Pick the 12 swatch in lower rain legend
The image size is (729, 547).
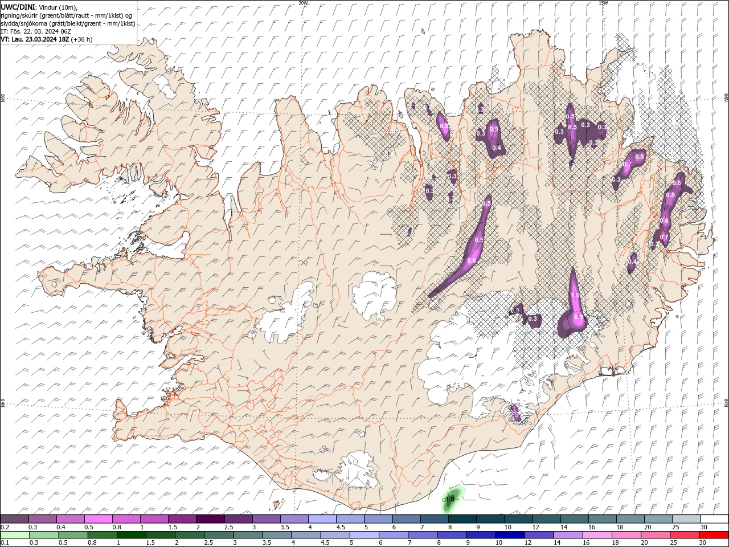pyautogui.click(x=539, y=535)
